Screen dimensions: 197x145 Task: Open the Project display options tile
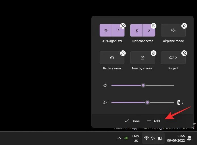(173, 58)
